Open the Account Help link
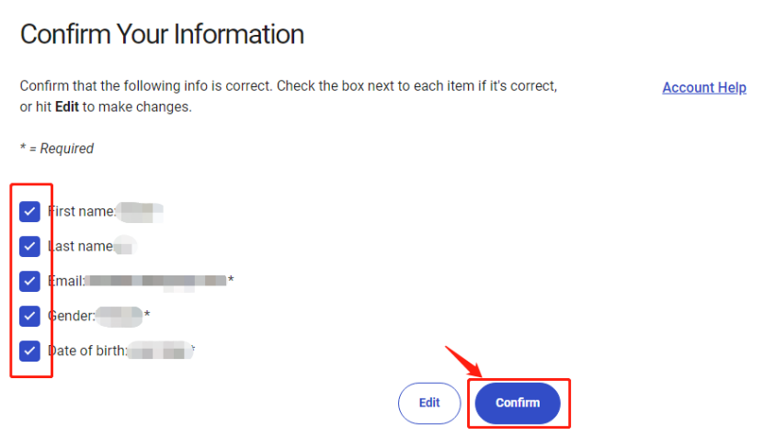 pos(703,88)
